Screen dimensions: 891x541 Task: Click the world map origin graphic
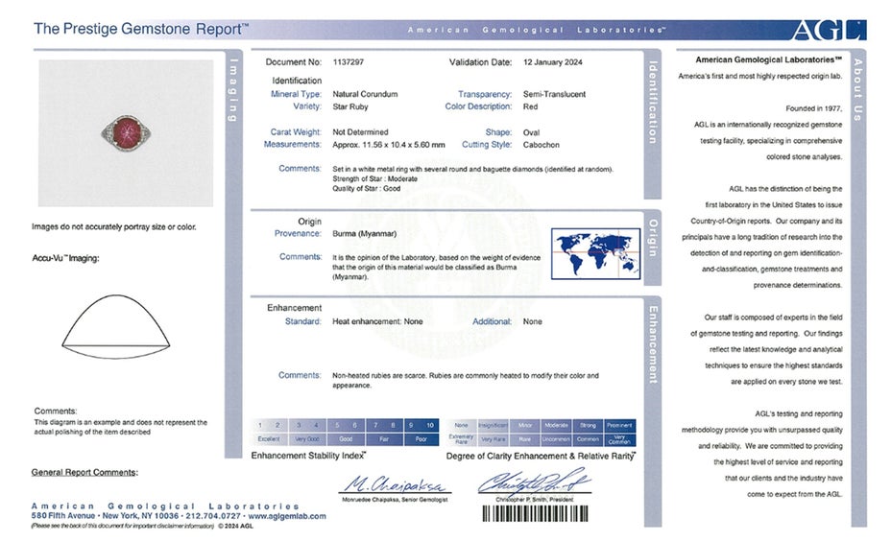click(596, 254)
